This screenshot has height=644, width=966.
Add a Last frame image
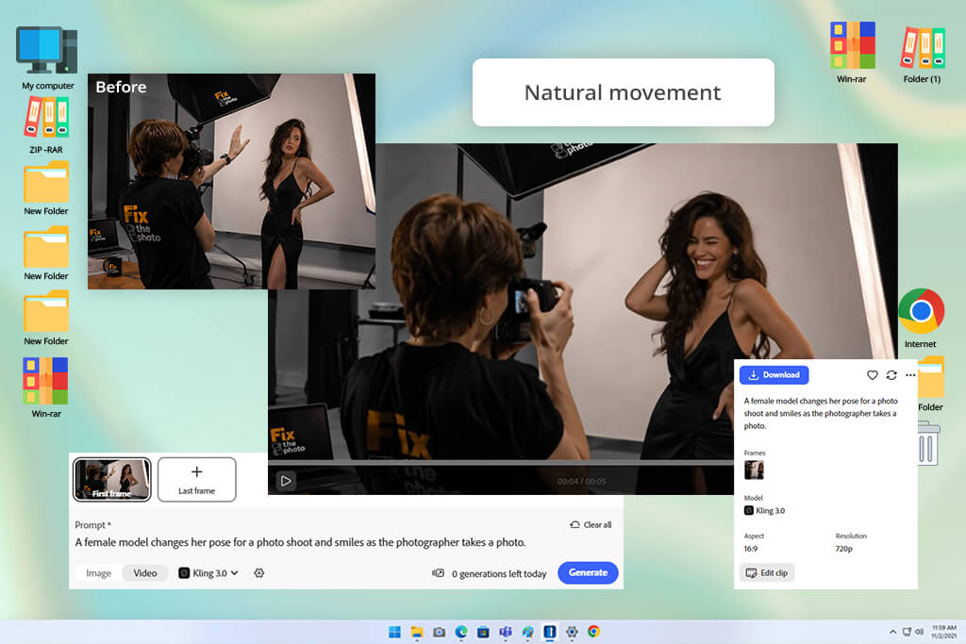(196, 479)
